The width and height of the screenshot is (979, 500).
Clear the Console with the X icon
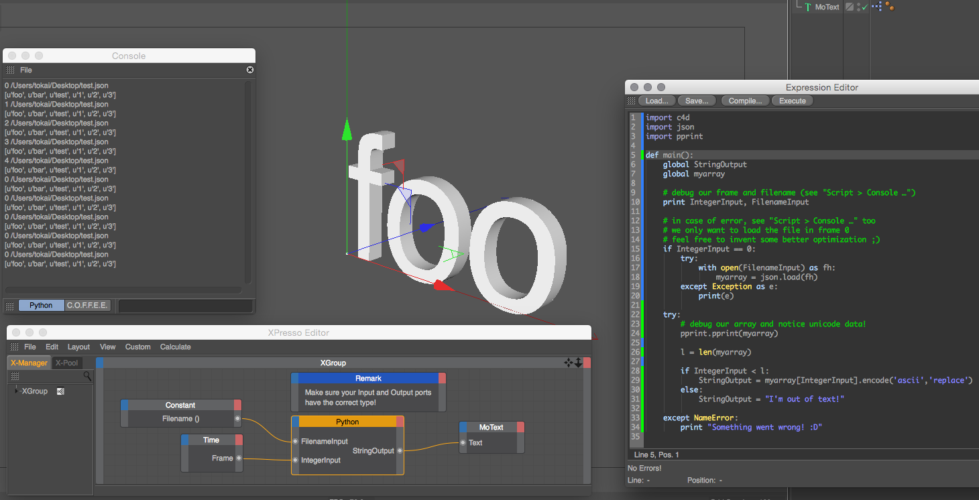click(250, 70)
